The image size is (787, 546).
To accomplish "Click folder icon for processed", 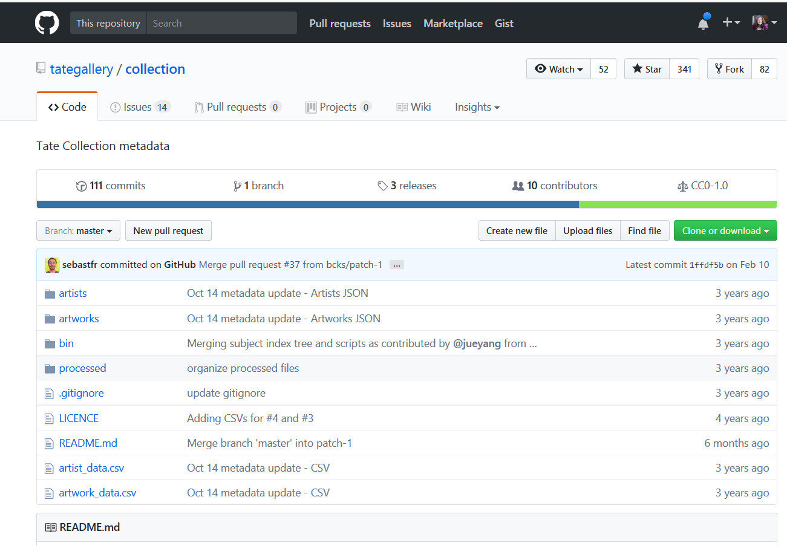I will [50, 368].
